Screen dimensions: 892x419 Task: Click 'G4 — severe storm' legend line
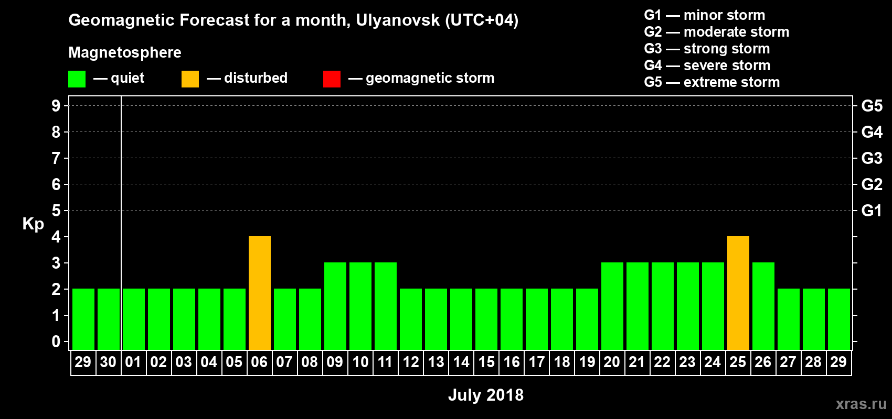[707, 65]
